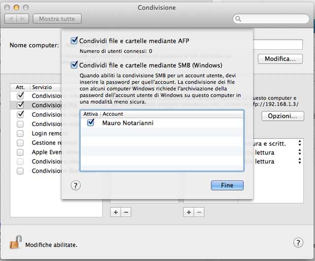Click the Modifica... button
315x261 pixels.
280,59
